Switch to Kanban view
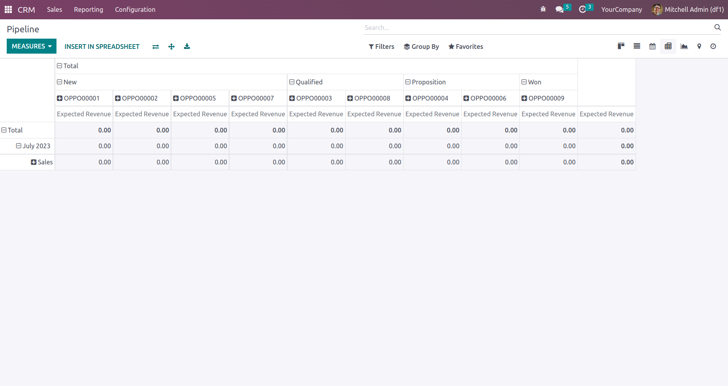The width and height of the screenshot is (728, 386). [x=621, y=46]
